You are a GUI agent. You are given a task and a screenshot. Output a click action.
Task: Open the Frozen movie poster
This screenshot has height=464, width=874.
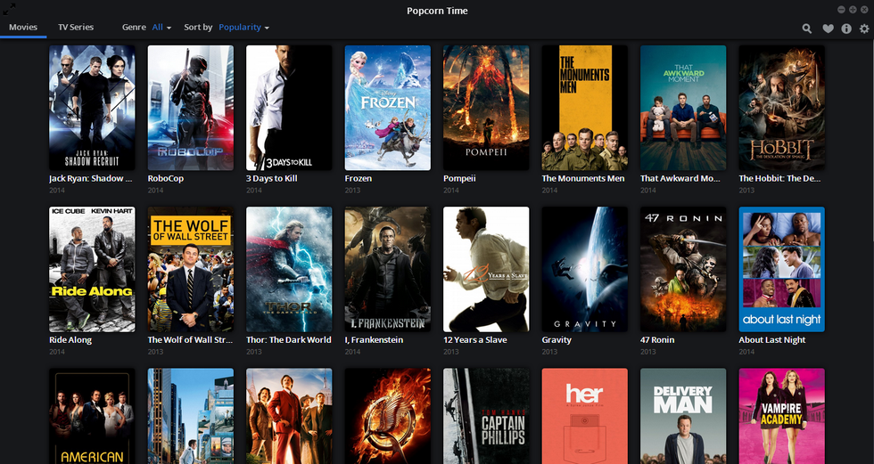(x=387, y=108)
